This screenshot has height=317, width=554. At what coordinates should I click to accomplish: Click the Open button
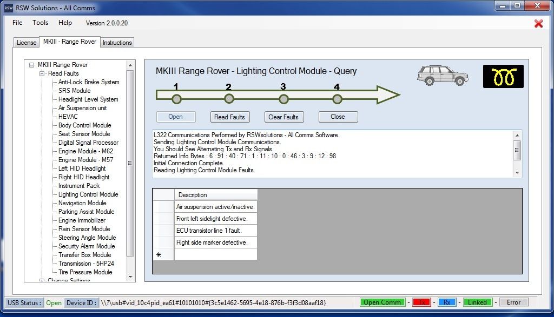[x=176, y=117]
